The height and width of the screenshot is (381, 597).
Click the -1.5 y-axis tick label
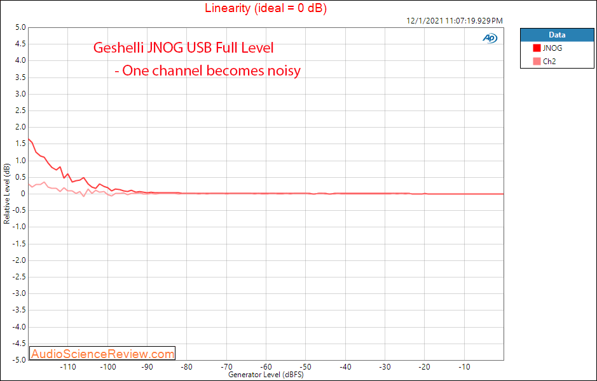tap(20, 244)
